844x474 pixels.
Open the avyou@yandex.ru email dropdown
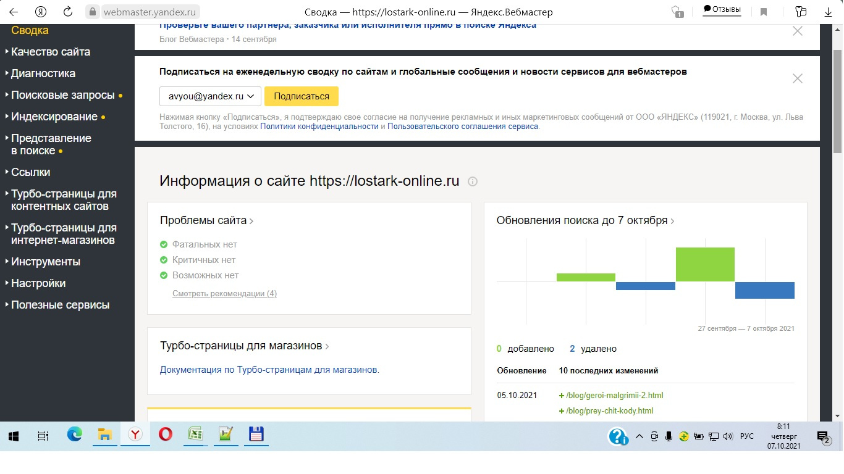click(x=210, y=96)
